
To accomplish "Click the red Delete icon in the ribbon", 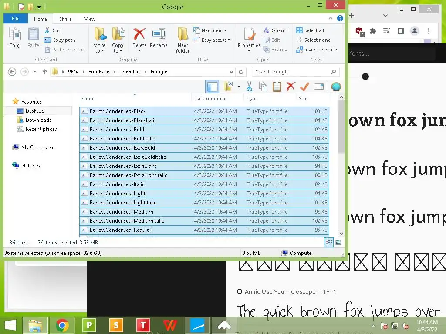I will pos(139,34).
